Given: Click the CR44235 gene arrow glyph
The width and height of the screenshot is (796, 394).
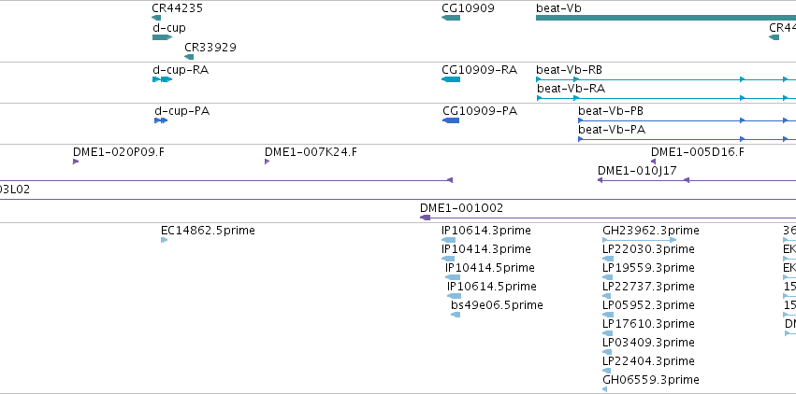Looking at the screenshot, I should pyautogui.click(x=155, y=18).
